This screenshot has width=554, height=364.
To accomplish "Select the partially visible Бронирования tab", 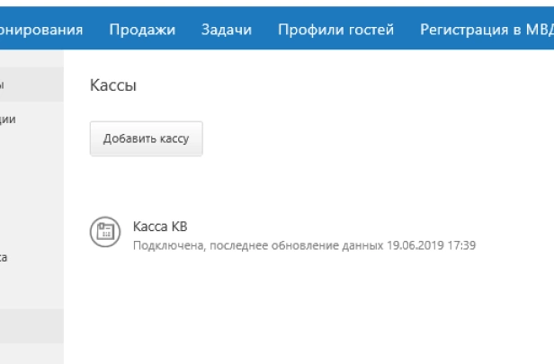I will (x=41, y=30).
